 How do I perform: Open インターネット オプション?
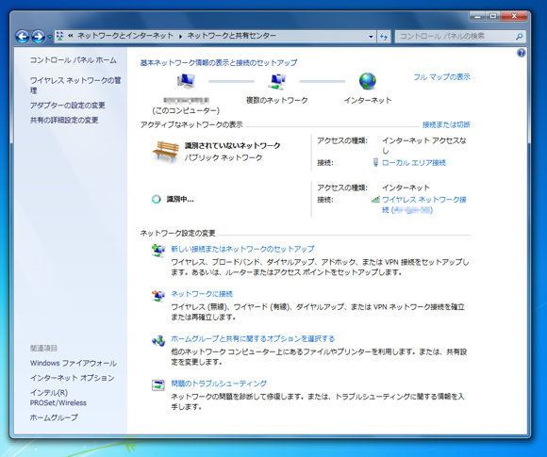point(73,378)
